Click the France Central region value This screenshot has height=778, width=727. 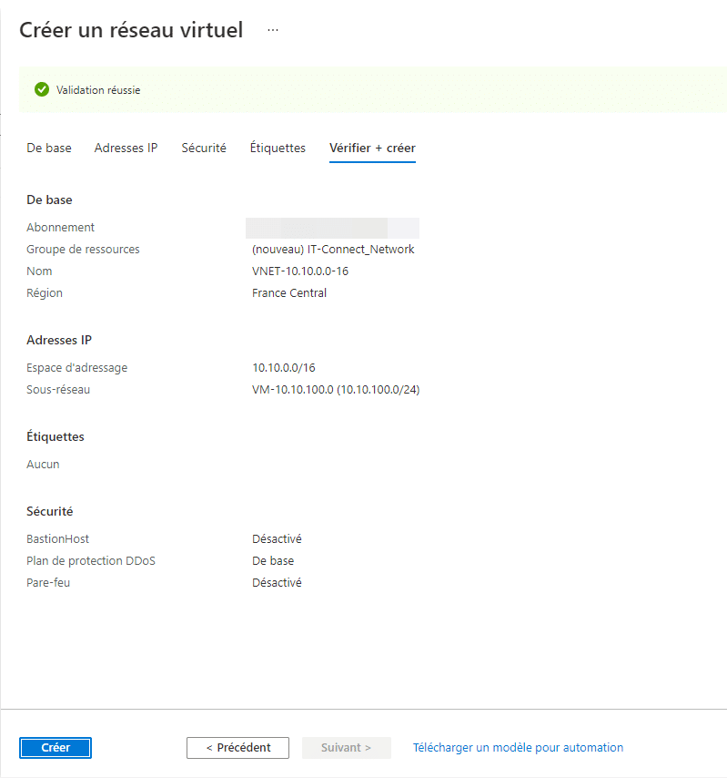[x=289, y=293]
